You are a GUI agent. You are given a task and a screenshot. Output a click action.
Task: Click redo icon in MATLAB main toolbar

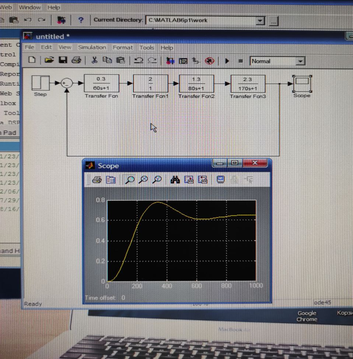pyautogui.click(x=42, y=20)
